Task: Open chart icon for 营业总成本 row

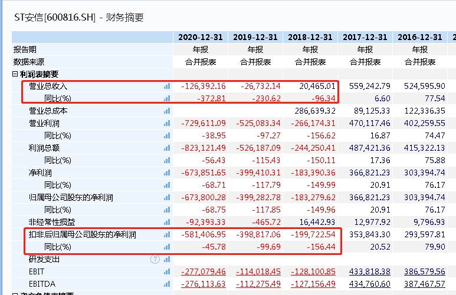Action: coord(166,111)
